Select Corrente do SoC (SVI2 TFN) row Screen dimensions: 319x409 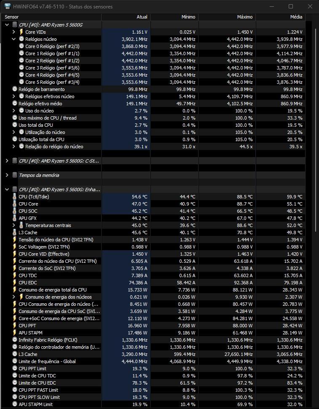coord(153,268)
